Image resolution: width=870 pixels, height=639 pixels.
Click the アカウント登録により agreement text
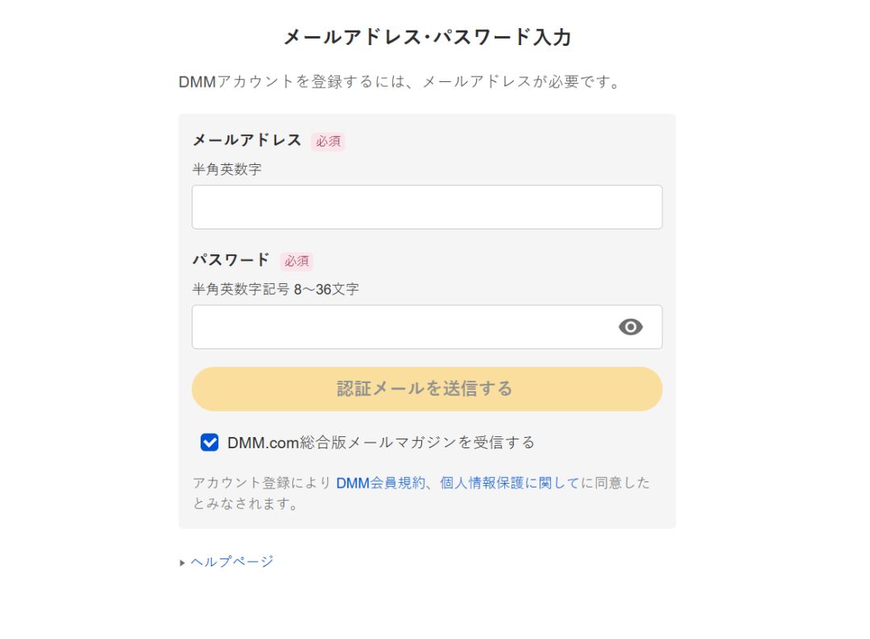pos(261,483)
